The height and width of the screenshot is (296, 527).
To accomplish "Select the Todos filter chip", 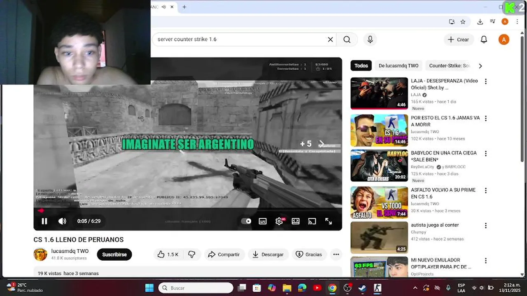I will [x=361, y=66].
